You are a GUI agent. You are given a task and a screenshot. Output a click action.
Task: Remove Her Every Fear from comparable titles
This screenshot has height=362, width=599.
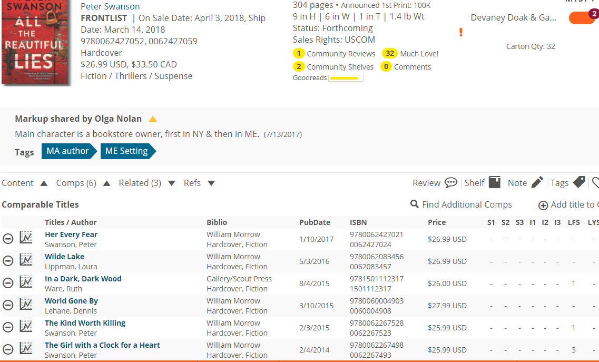click(x=8, y=239)
